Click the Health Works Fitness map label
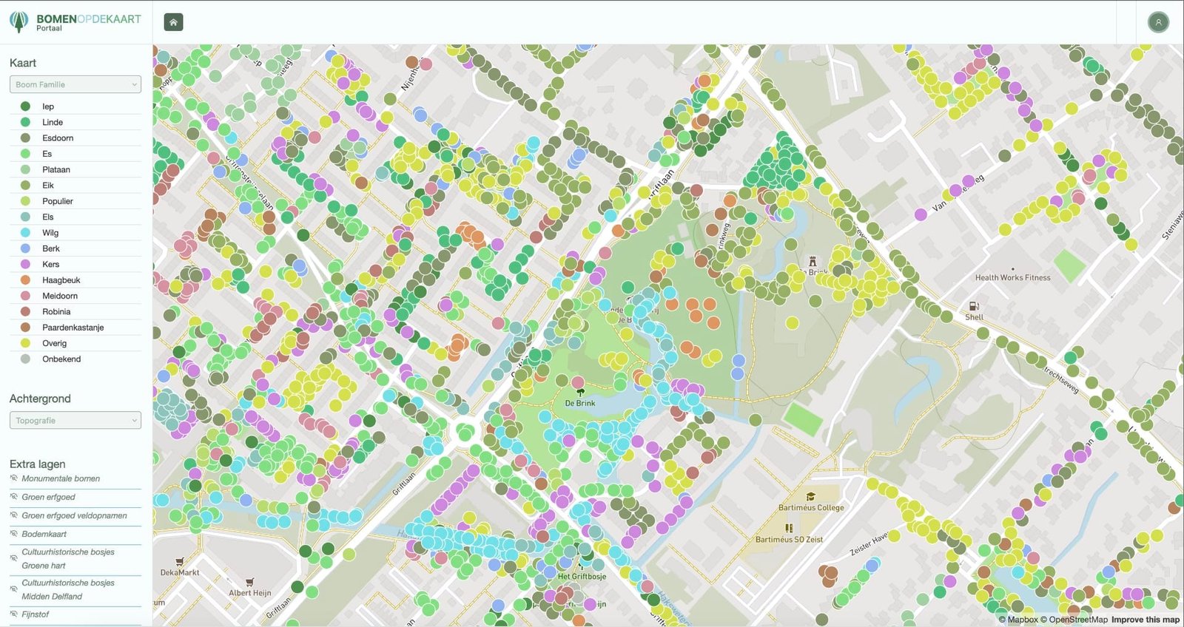The height and width of the screenshot is (627, 1184). pyautogui.click(x=1012, y=278)
